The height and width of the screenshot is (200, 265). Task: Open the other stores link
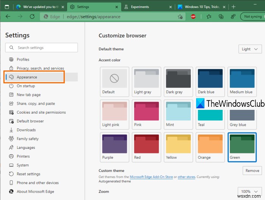pyautogui.click(x=186, y=177)
